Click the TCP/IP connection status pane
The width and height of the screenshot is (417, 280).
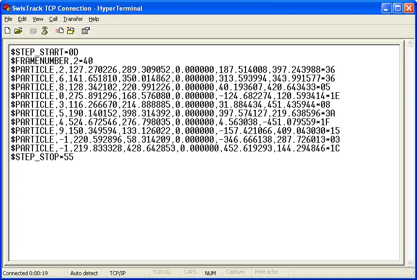[117, 273]
